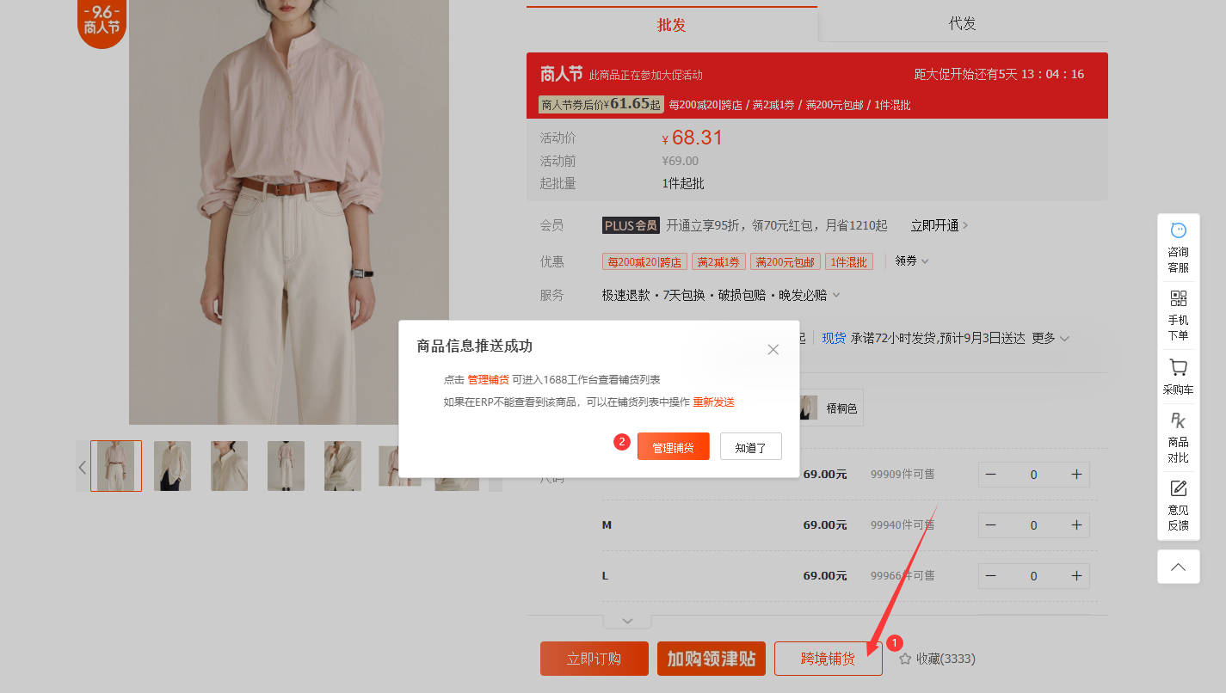This screenshot has height=693, width=1226.
Task: Click the back-to-top arrow button
Action: (1178, 567)
